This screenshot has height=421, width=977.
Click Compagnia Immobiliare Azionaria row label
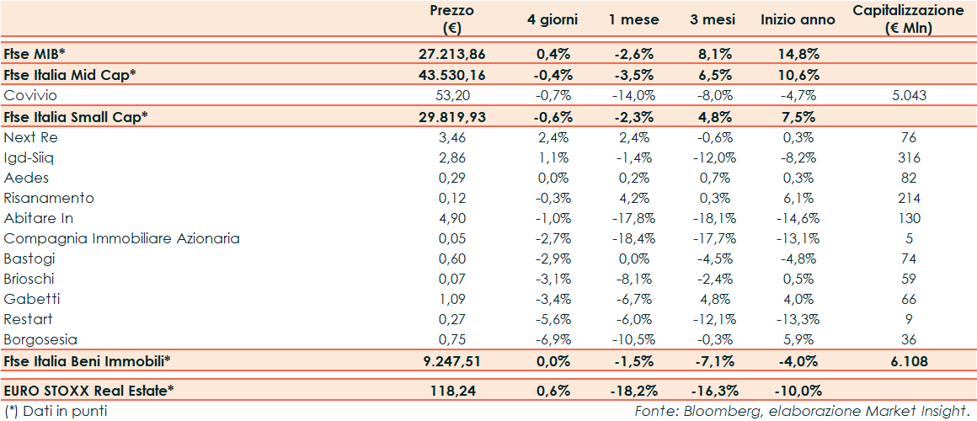[x=121, y=238]
